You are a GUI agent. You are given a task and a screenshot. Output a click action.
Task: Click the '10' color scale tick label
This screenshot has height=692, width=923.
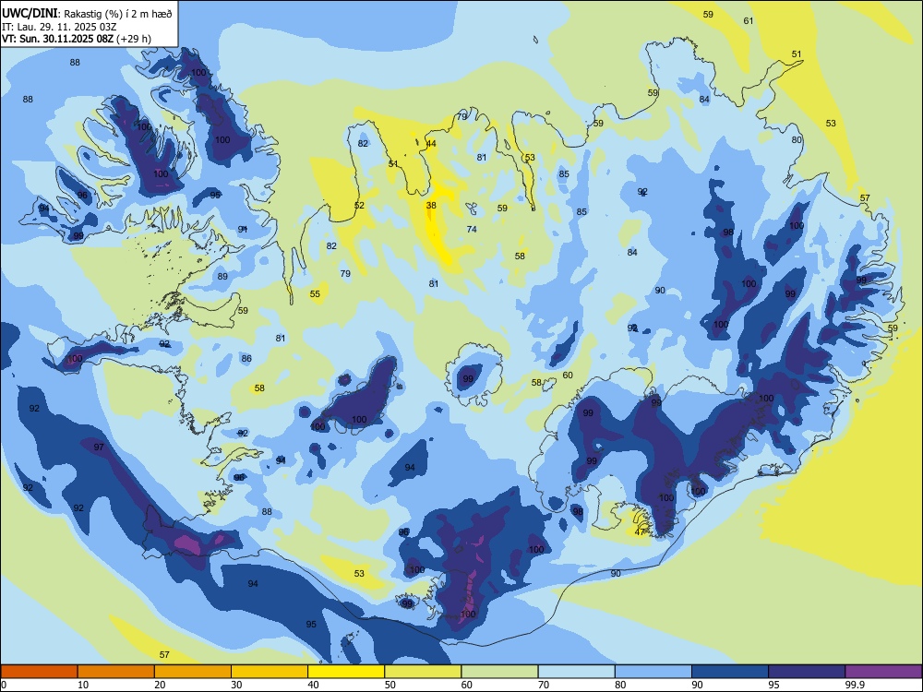(83, 685)
